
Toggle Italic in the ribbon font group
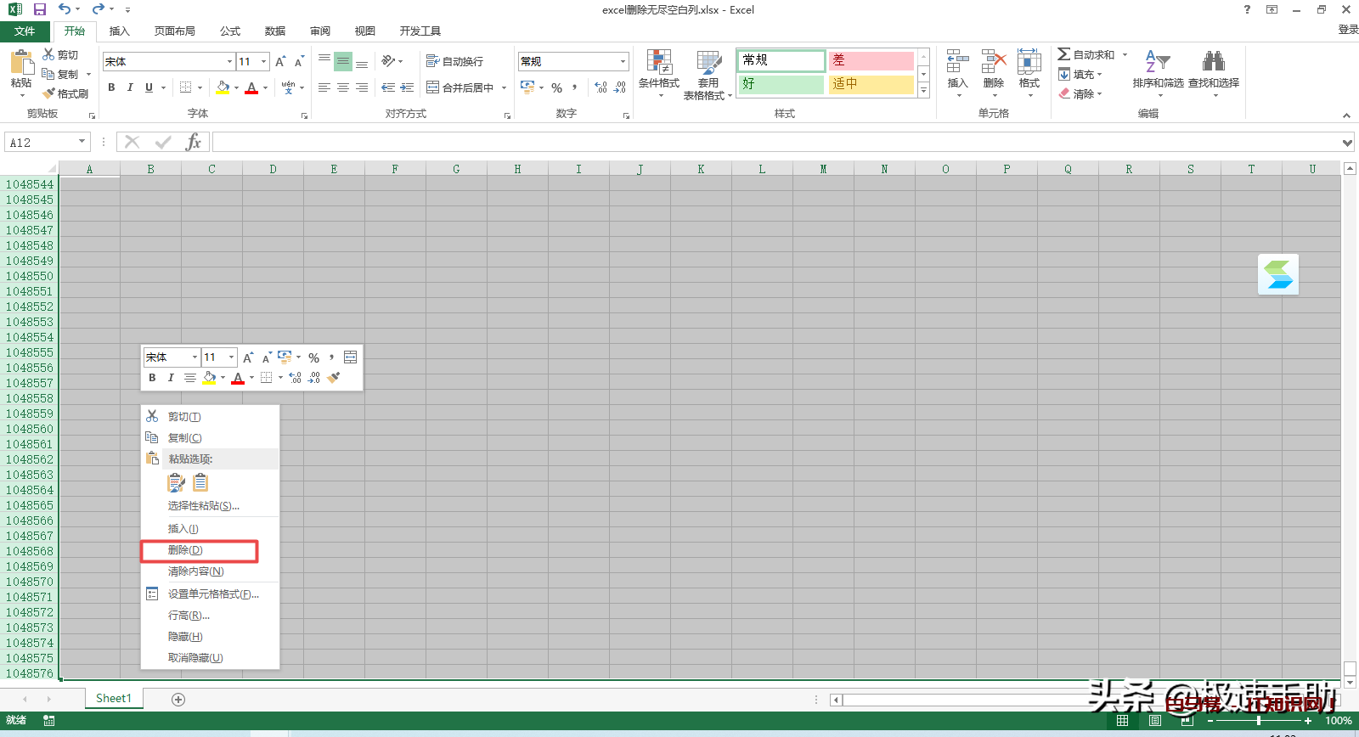[x=130, y=87]
